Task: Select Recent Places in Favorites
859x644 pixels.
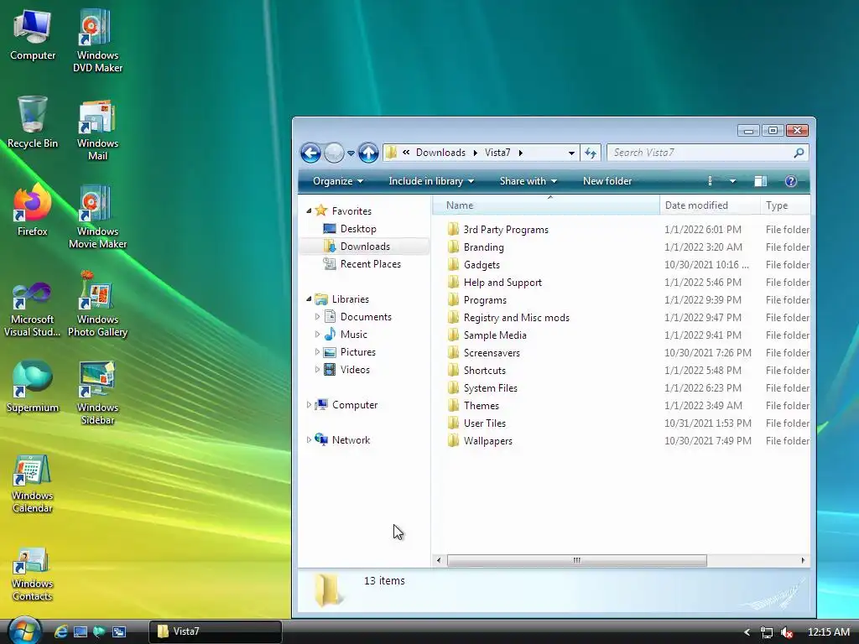Action: pos(370,264)
